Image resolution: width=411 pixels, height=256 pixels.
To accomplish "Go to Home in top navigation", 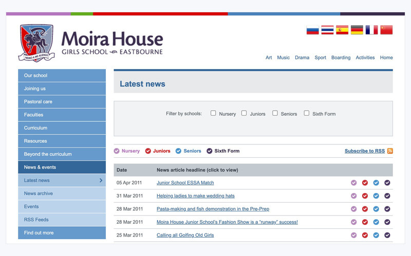I will [386, 57].
